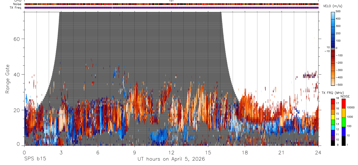Click x-axis tick label 6
358x165 pixels.
coord(98,152)
